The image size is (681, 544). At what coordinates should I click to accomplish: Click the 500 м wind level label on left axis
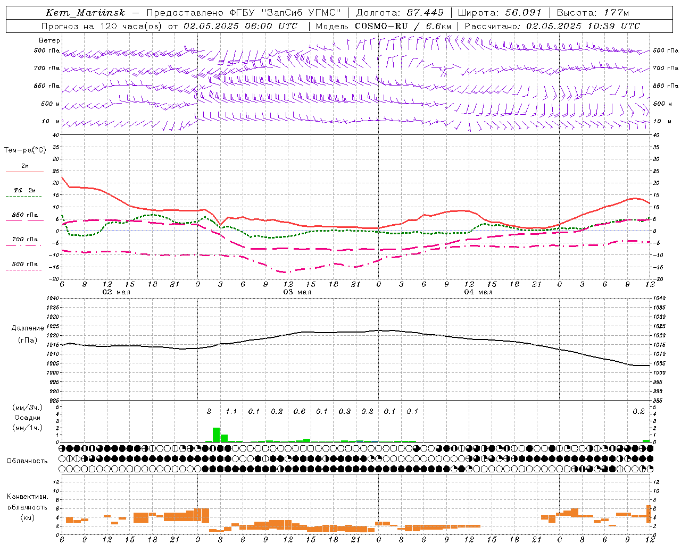pyautogui.click(x=51, y=104)
